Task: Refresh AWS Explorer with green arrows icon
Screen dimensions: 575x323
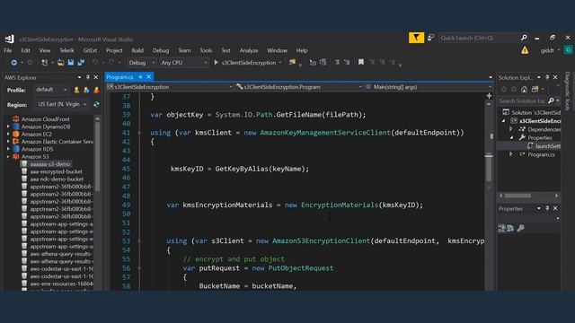Action: pyautogui.click(x=96, y=104)
